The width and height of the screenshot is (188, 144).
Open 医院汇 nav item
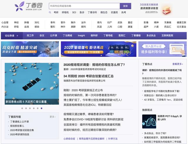coord(122,36)
